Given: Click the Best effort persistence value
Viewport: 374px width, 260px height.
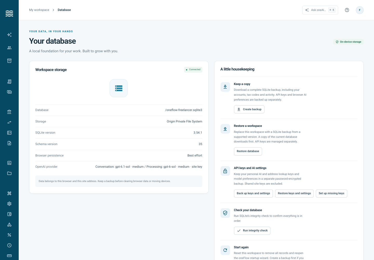Looking at the screenshot, I should click(195, 155).
